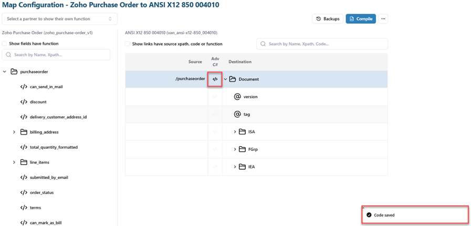
Task: Click the line_items folder icon
Action: [x=24, y=162]
